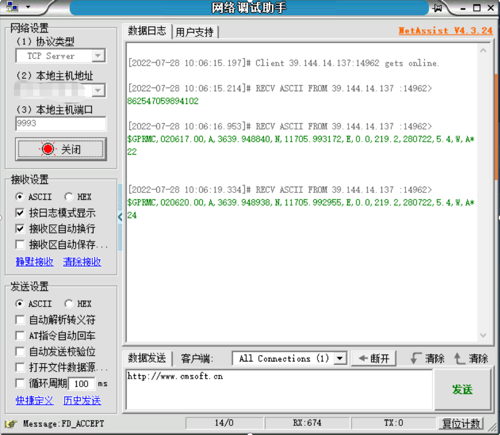Switch to the 用户支持 tab
Image resolution: width=500 pixels, height=435 pixels.
coord(195,32)
